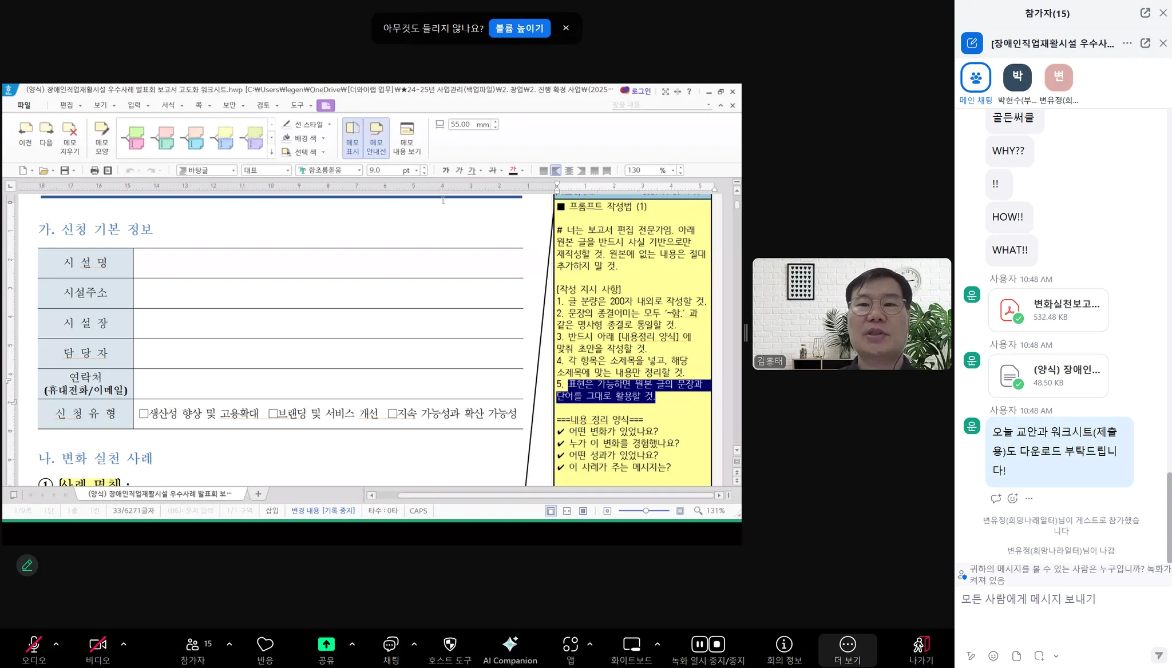The image size is (1172, 668).
Task: Expand audio options arrow next to microphone
Action: [56, 644]
